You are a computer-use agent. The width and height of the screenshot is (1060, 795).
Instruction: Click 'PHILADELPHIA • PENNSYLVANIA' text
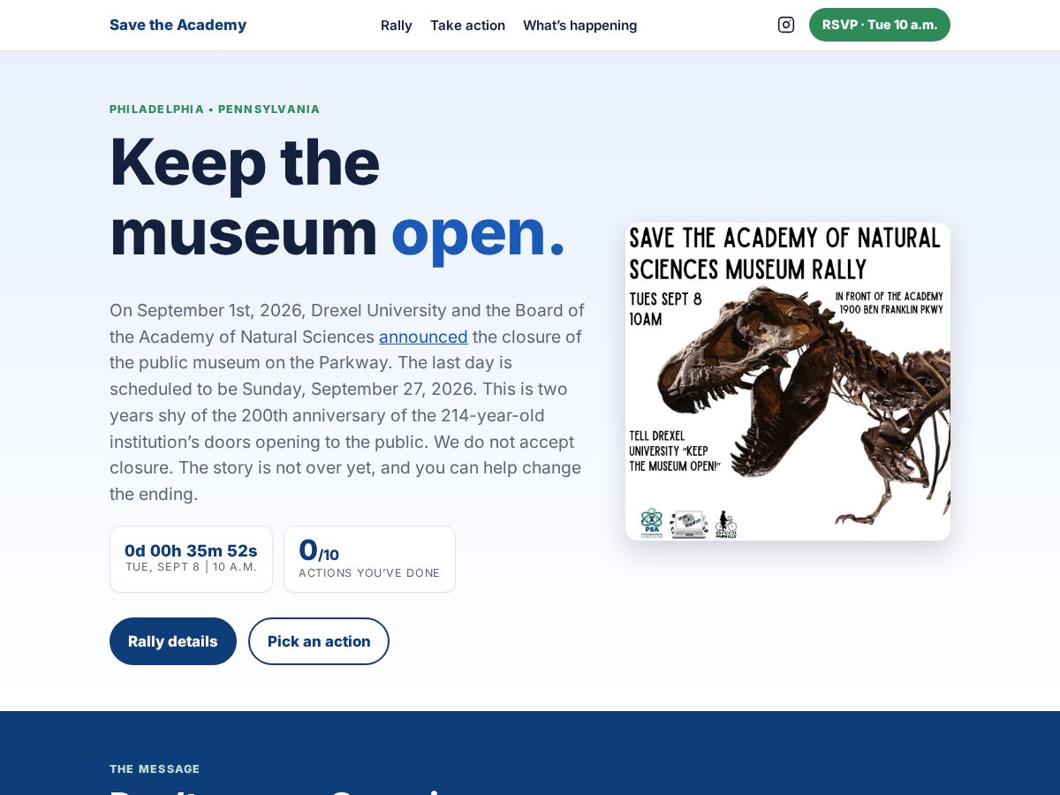215,110
